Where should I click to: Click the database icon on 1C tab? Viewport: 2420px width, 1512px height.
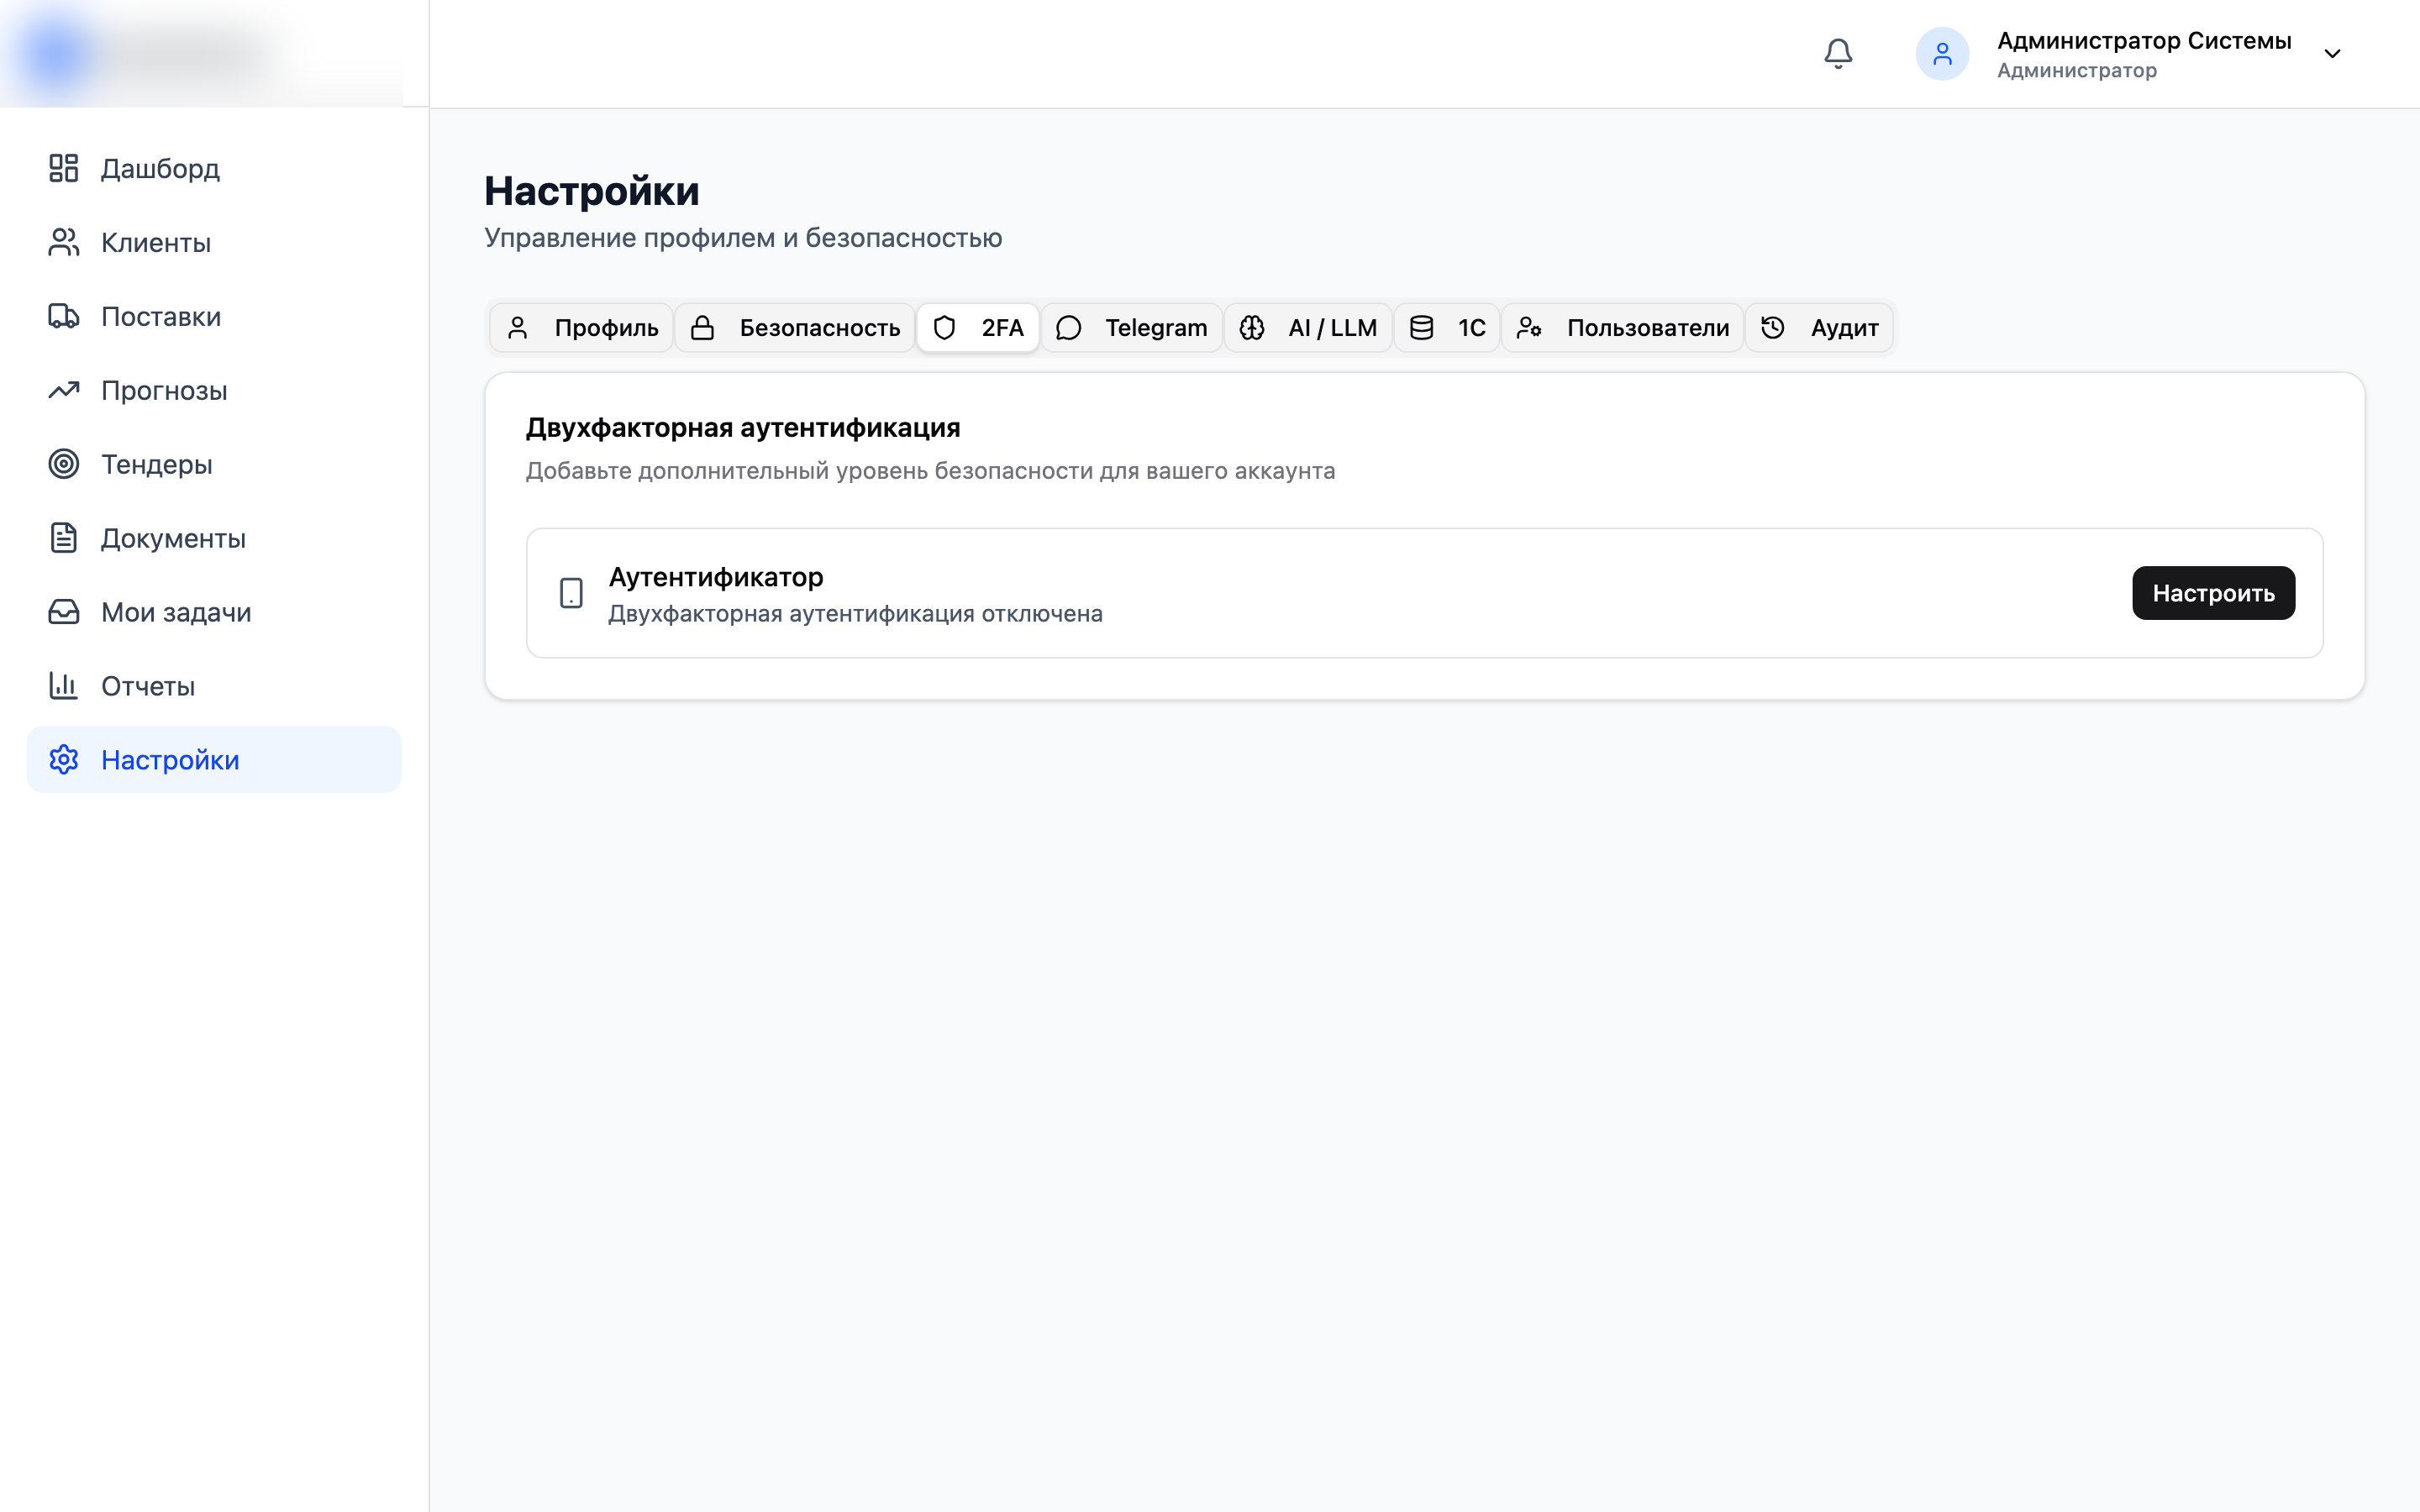pyautogui.click(x=1421, y=328)
